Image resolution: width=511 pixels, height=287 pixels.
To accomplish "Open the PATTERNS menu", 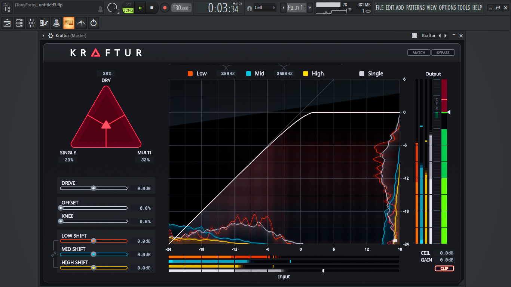I will (x=416, y=7).
